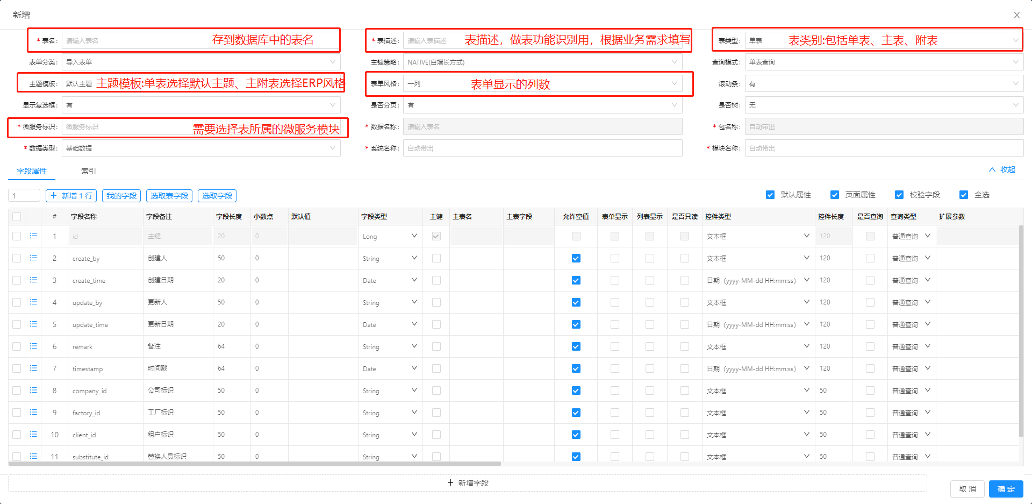Open the 表类型 dropdown
The image size is (1032, 504).
[x=884, y=40]
